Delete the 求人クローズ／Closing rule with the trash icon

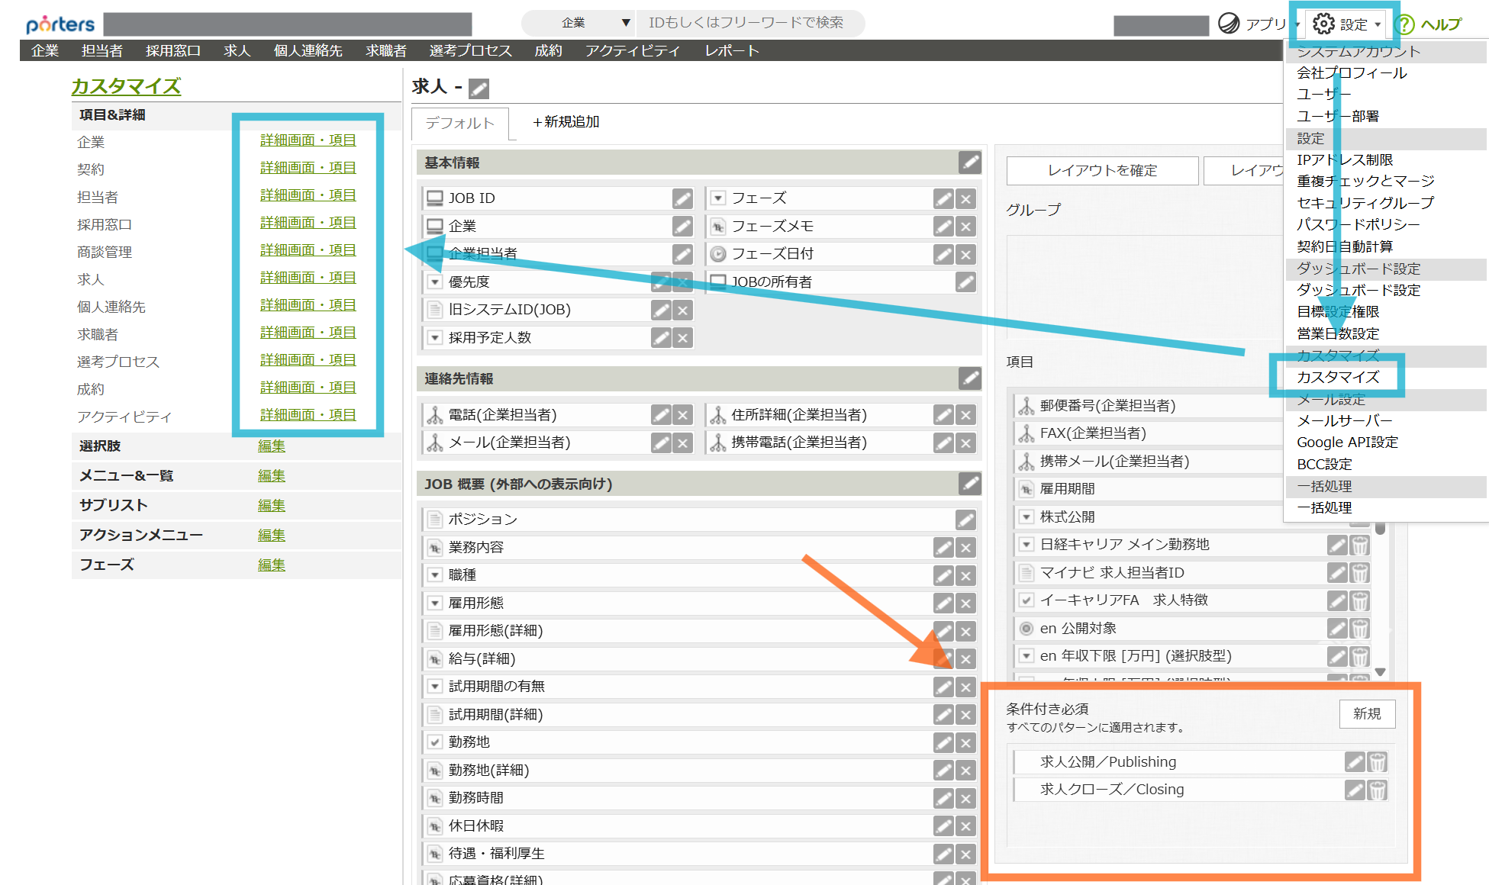click(1378, 790)
